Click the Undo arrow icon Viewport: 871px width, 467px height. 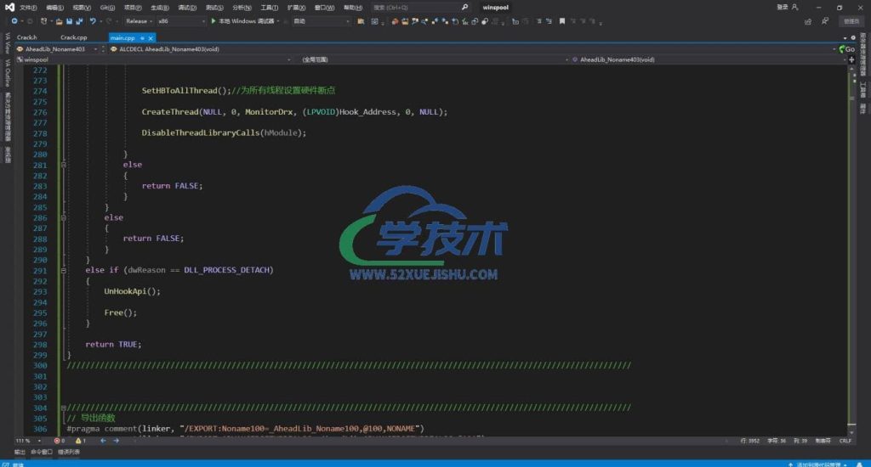pos(93,20)
